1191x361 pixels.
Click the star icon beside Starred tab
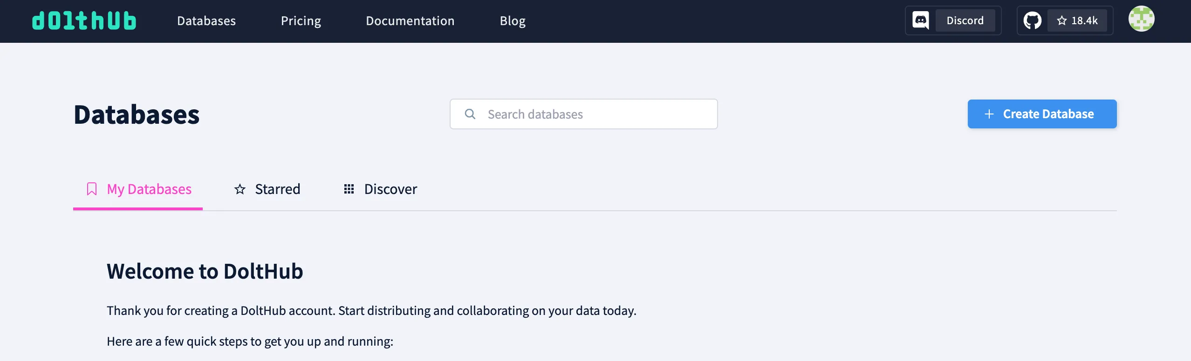pos(240,189)
